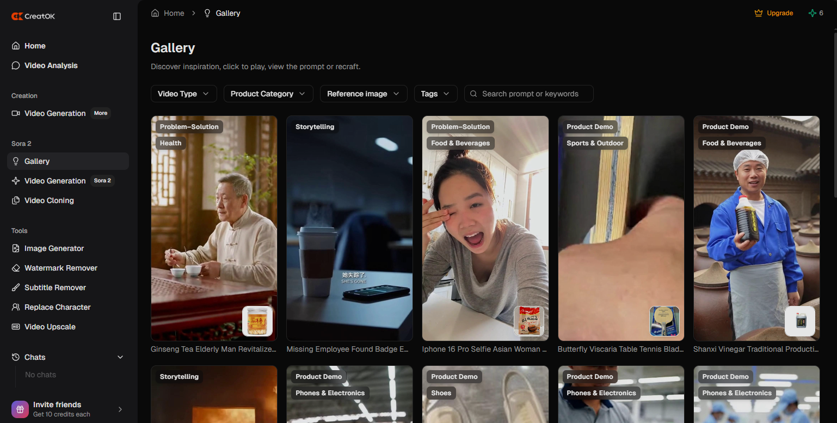Launch the Image Generator tool
The image size is (837, 423).
pyautogui.click(x=54, y=248)
